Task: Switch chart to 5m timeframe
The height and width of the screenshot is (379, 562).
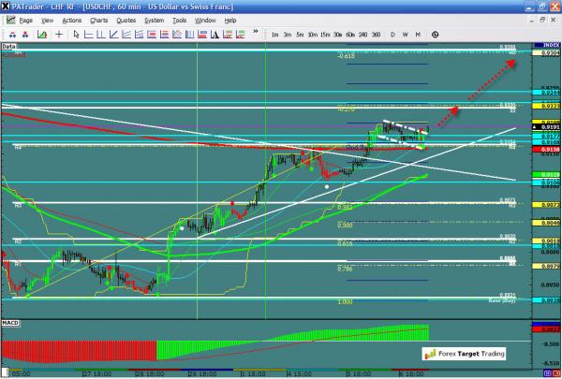Action: (x=300, y=35)
